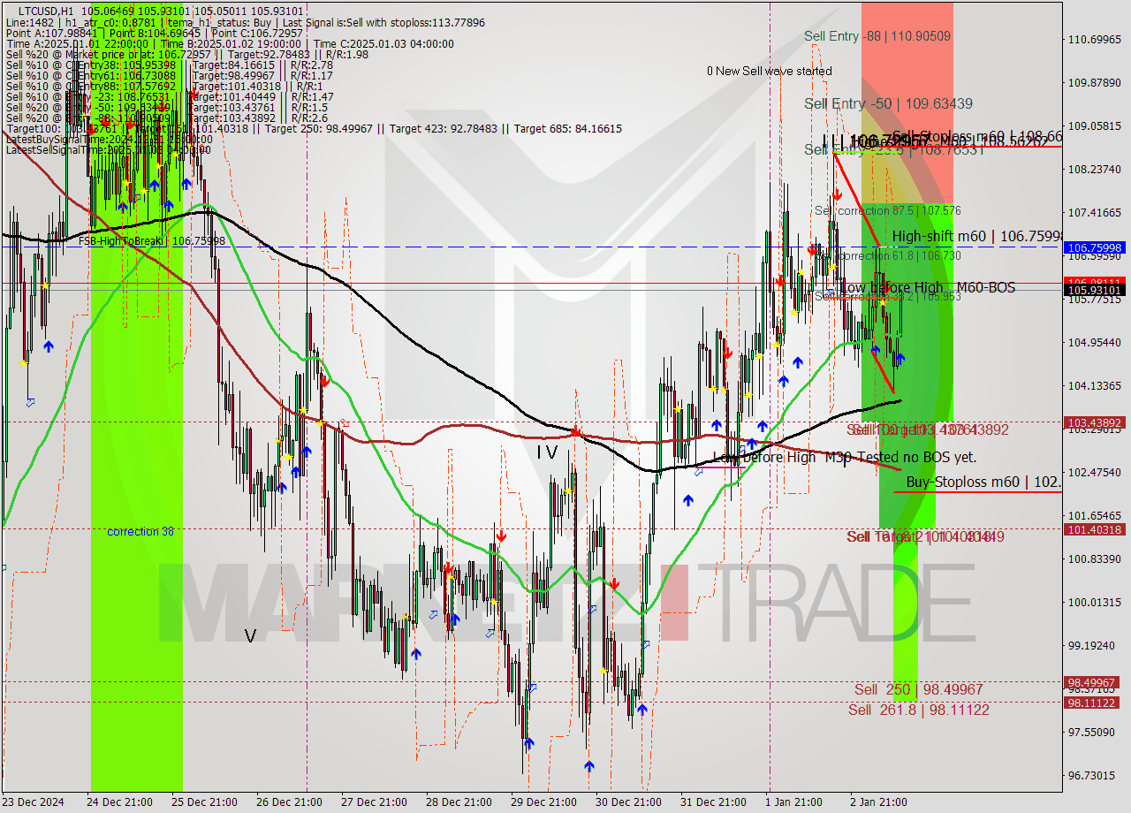Click the '28 Dec 21:00' time label
Viewport: 1131px width, 813px height.
point(459,802)
